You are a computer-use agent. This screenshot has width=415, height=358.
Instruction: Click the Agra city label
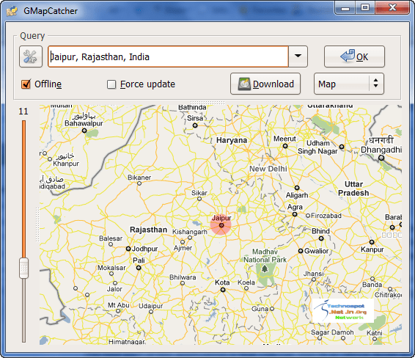tap(295, 207)
